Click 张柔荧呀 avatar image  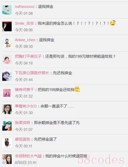click(7, 126)
